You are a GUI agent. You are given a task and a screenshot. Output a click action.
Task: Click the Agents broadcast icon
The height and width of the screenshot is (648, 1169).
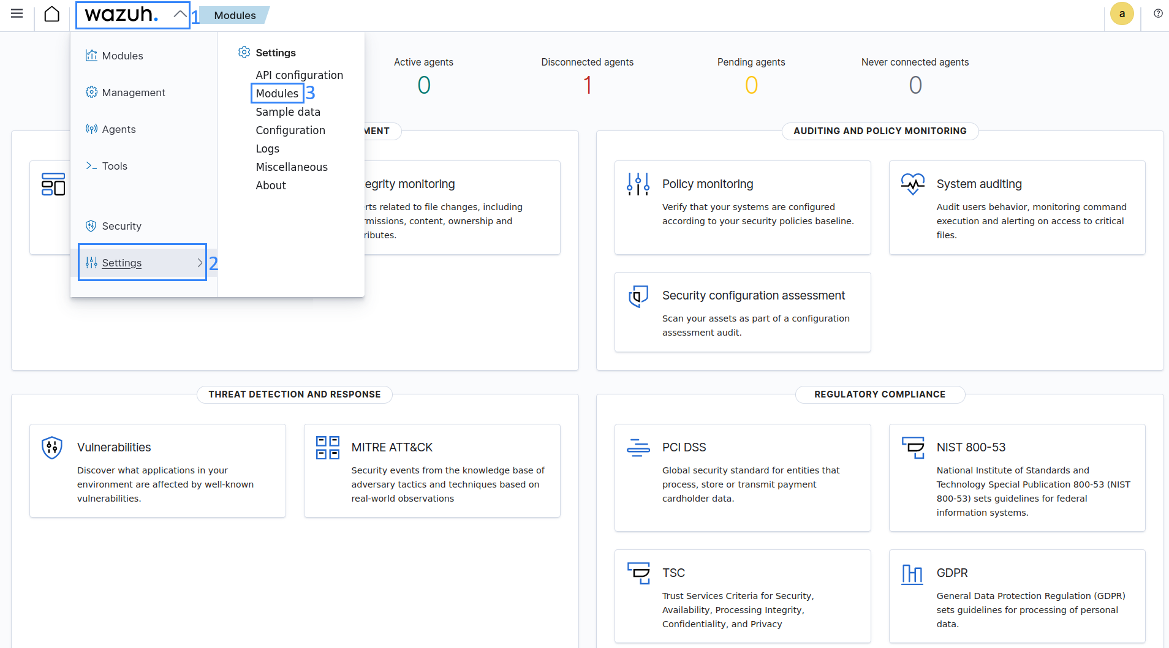(91, 129)
